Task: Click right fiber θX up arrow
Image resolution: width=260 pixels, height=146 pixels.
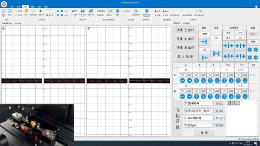Action: coord(224,97)
